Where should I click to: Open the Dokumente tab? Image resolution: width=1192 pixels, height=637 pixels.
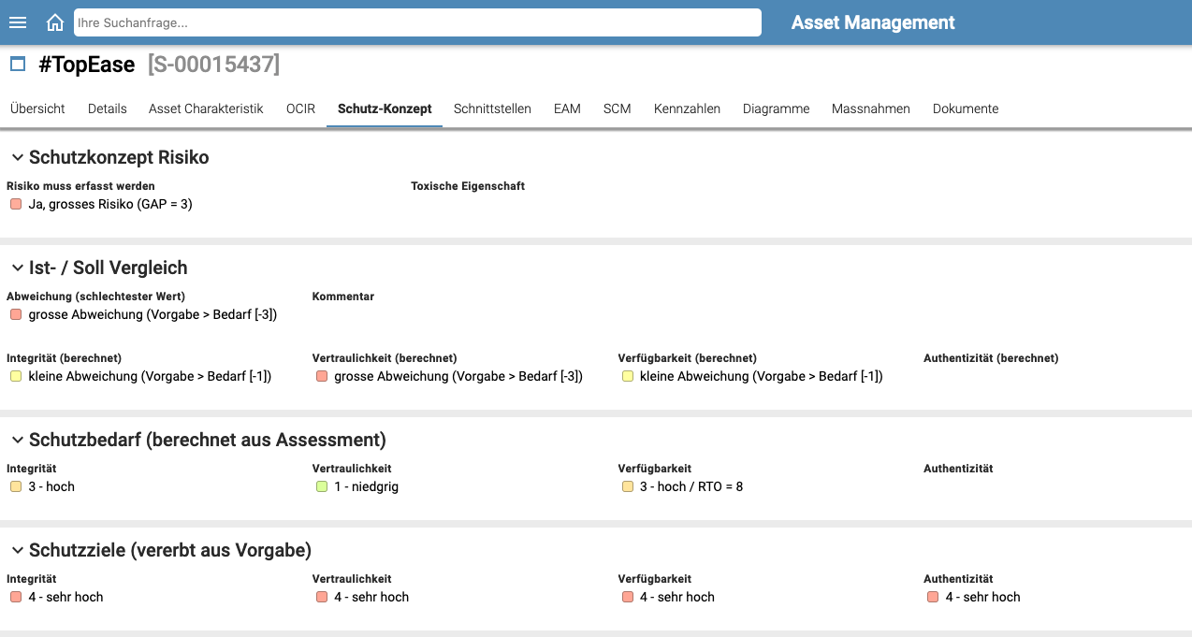965,109
